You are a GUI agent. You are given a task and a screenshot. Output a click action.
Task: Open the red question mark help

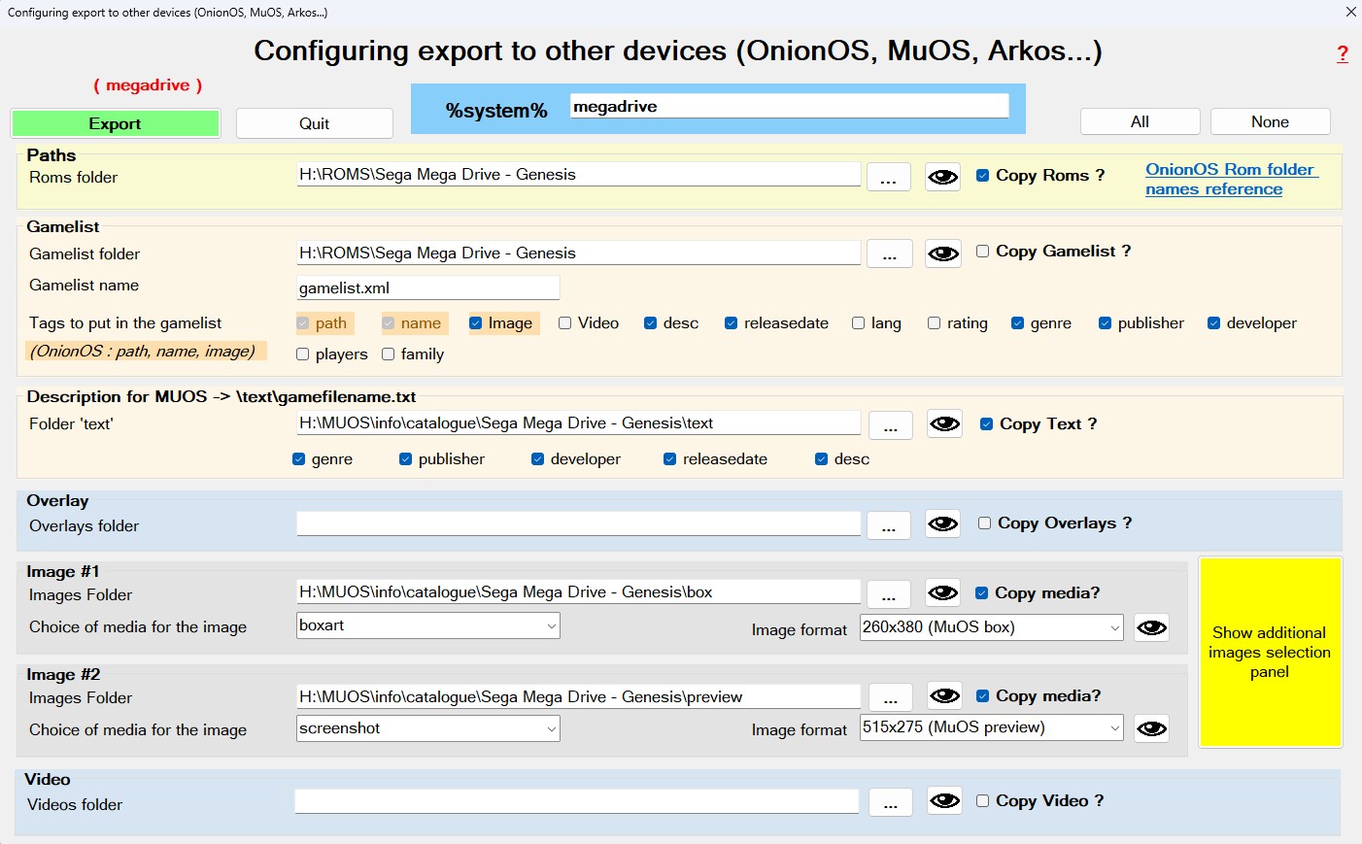[x=1342, y=54]
